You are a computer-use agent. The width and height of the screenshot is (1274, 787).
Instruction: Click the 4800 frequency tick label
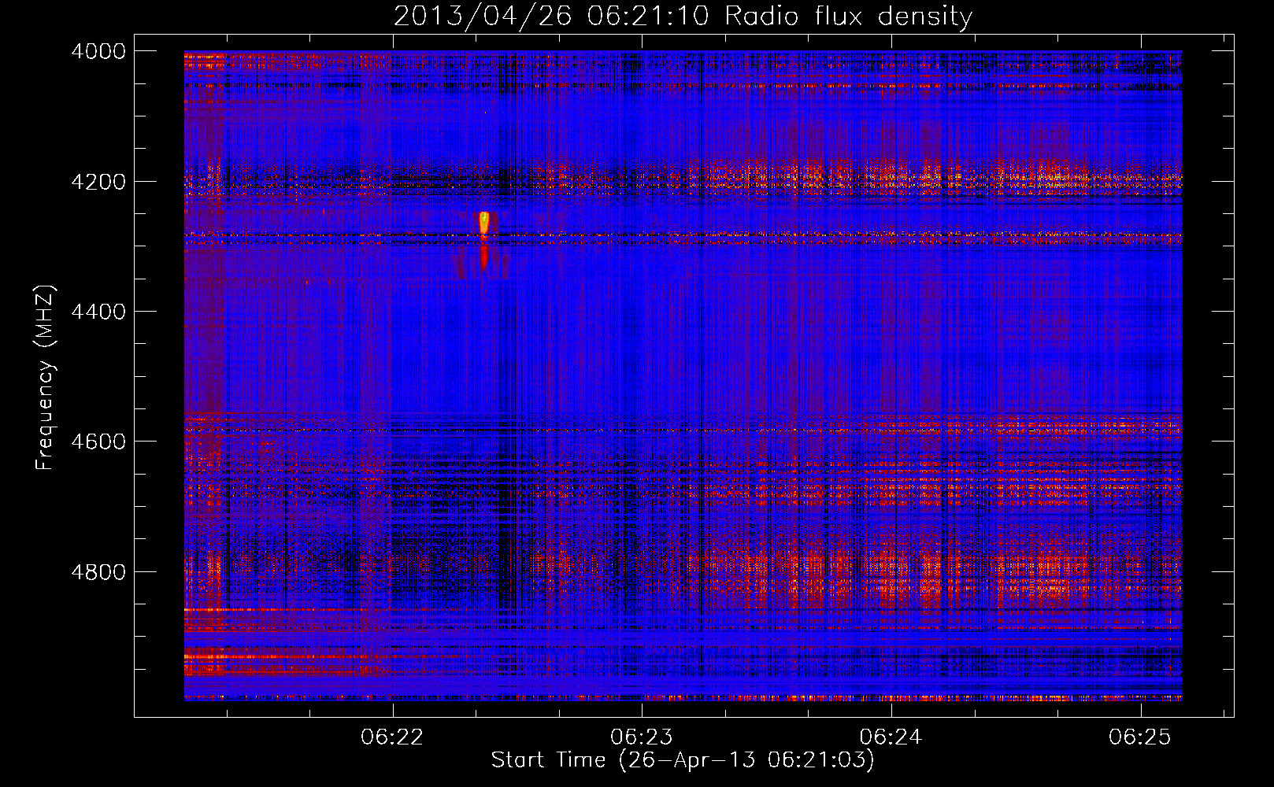click(98, 572)
